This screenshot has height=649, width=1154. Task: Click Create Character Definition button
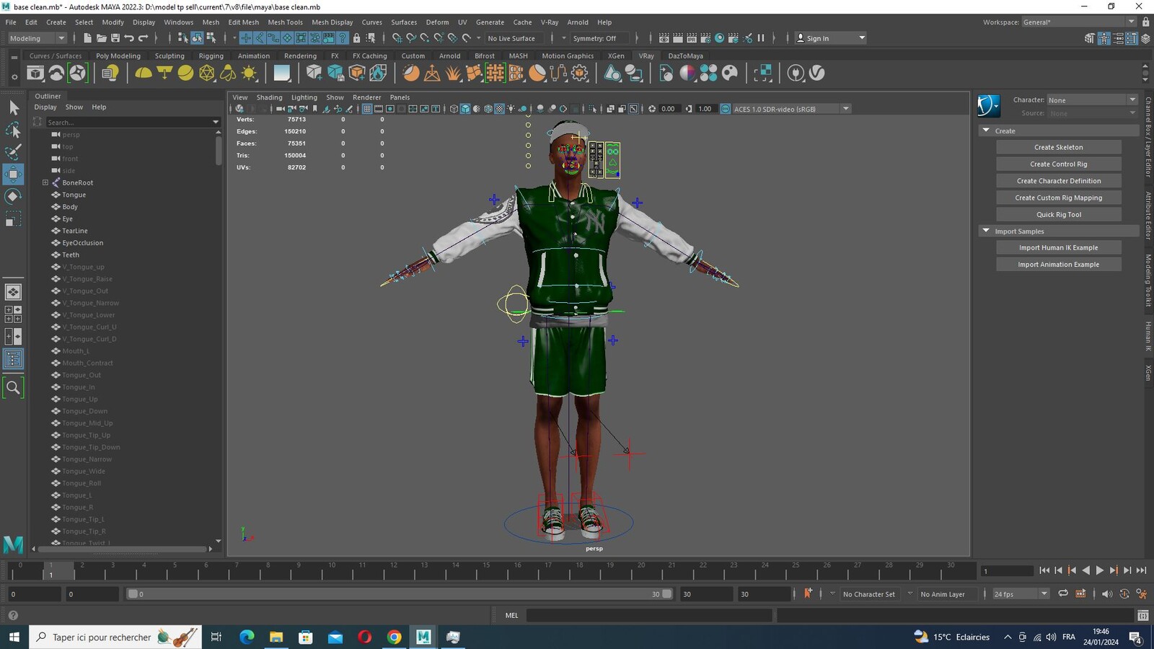tap(1058, 181)
